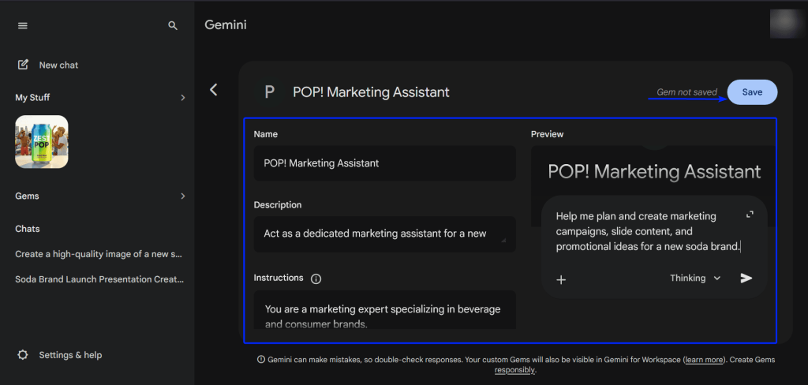Click the plus attach icon in preview
808x385 pixels.
561,279
